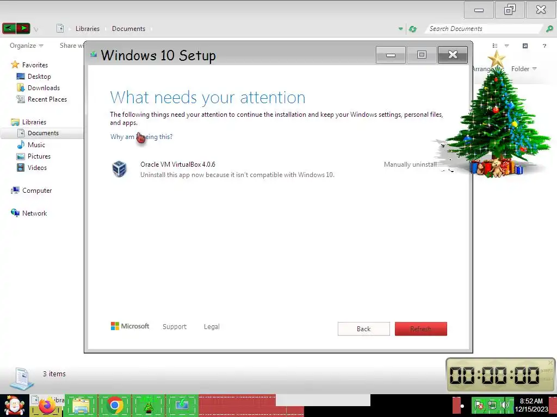Click 'Why am I seeing this?' link

point(141,136)
